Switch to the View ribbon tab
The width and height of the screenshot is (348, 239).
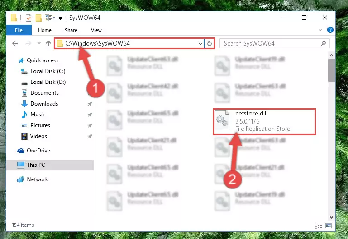click(96, 30)
